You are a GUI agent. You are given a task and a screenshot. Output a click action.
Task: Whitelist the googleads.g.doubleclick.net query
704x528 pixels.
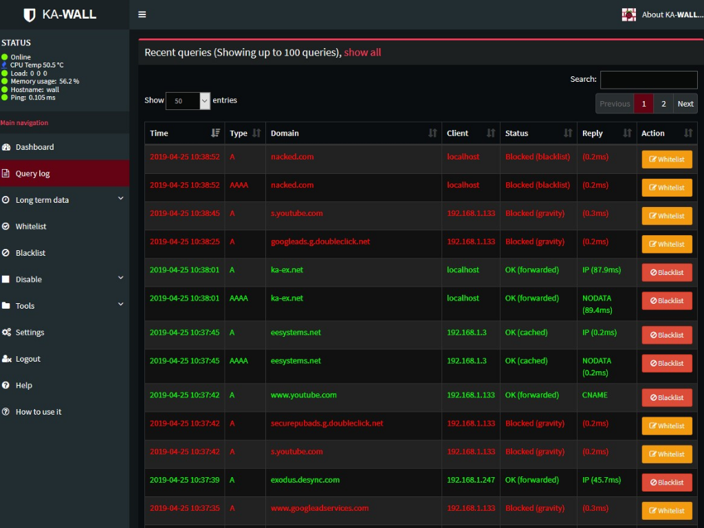click(x=667, y=244)
